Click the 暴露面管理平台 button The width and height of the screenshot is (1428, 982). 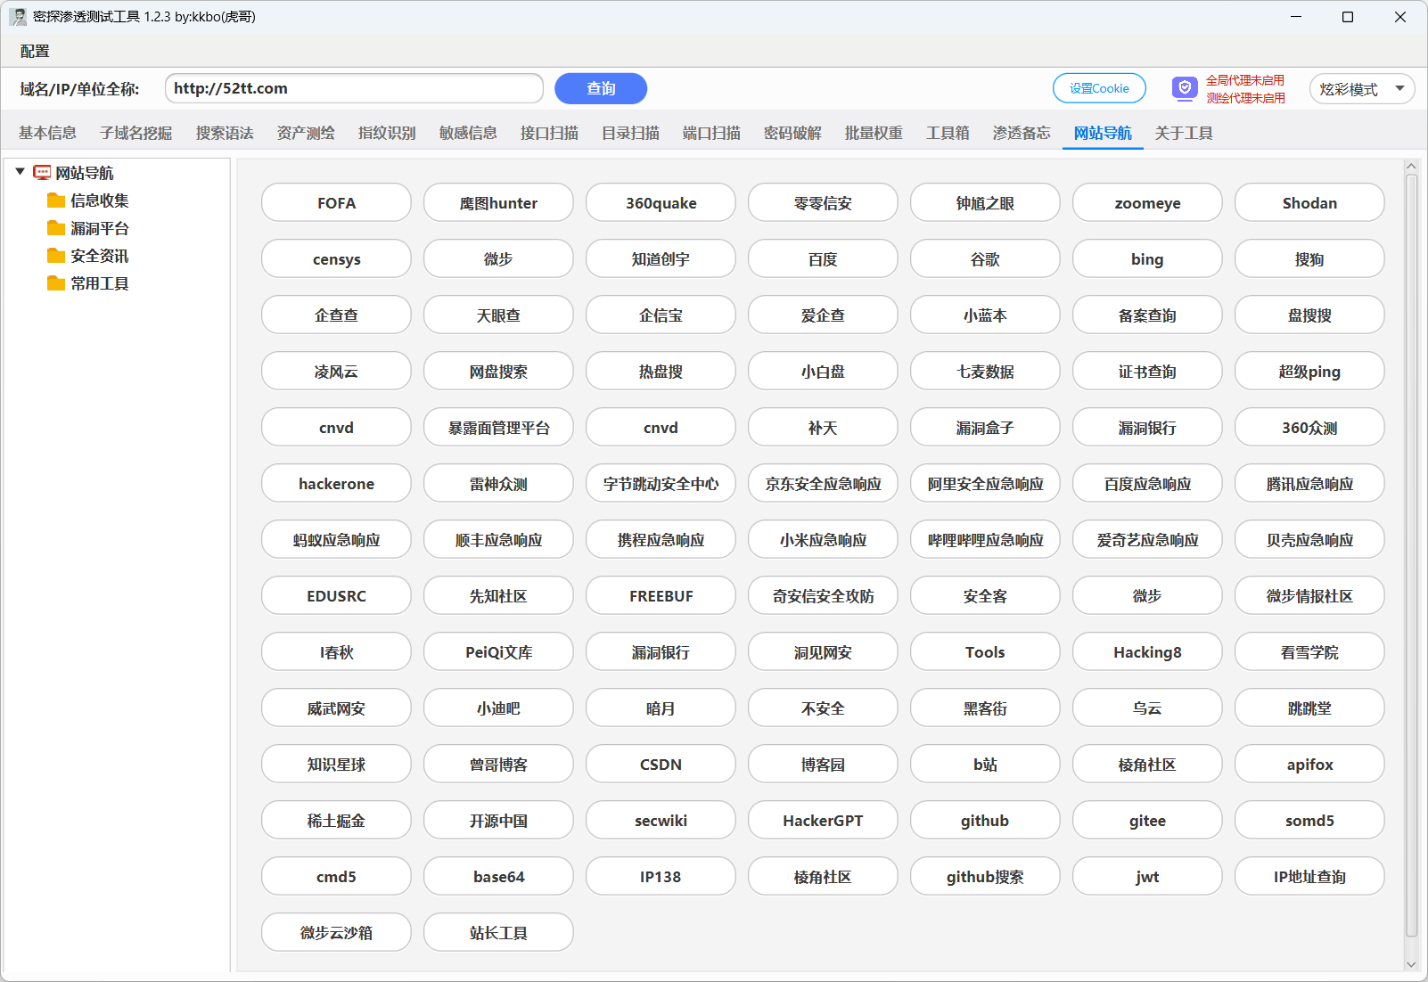(498, 427)
